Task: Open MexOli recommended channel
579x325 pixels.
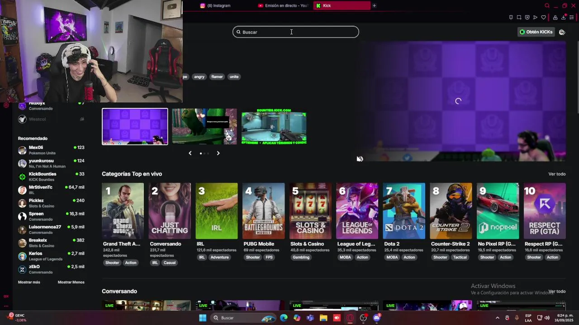Action: tap(51, 150)
